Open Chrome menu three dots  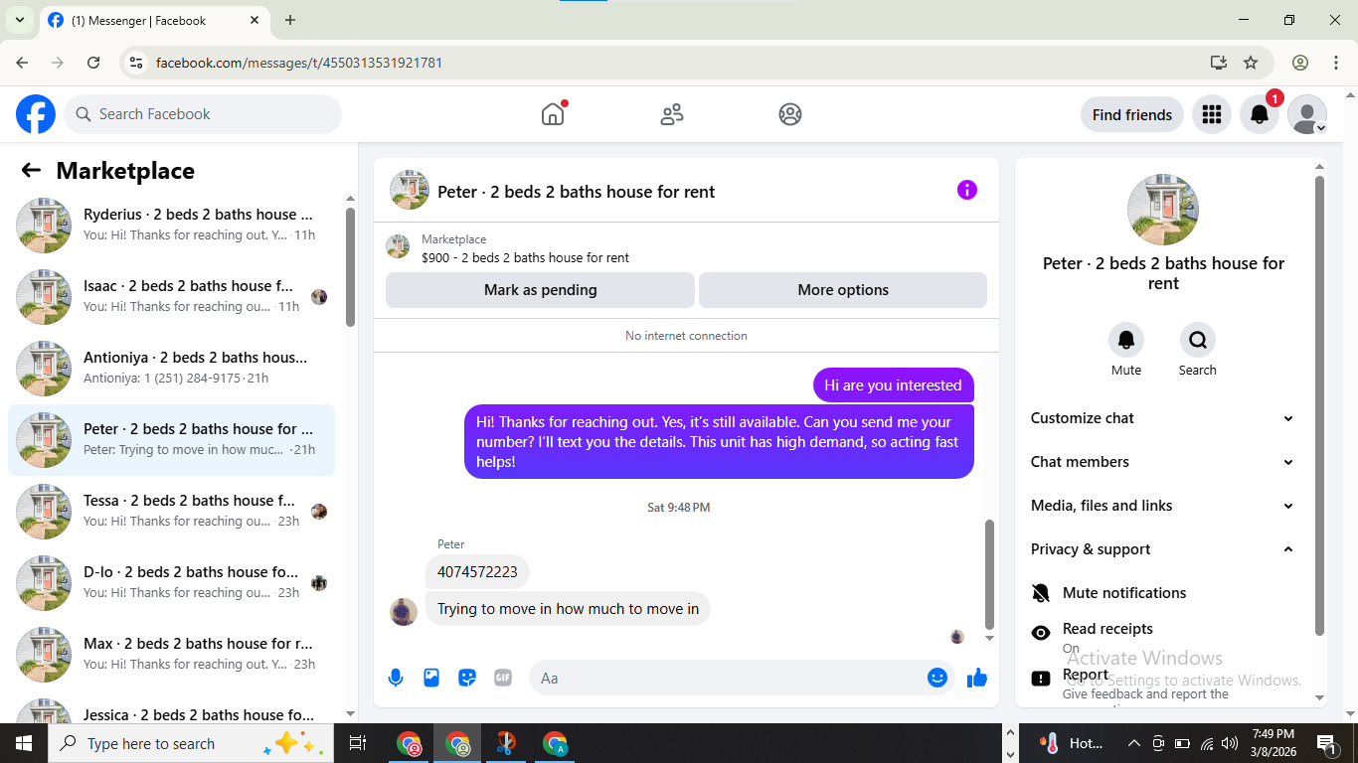click(x=1336, y=63)
